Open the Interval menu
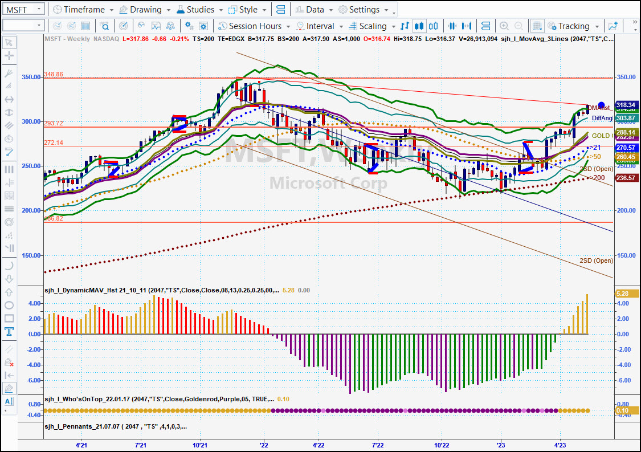Screen dimensions: 641x452 (319, 26)
